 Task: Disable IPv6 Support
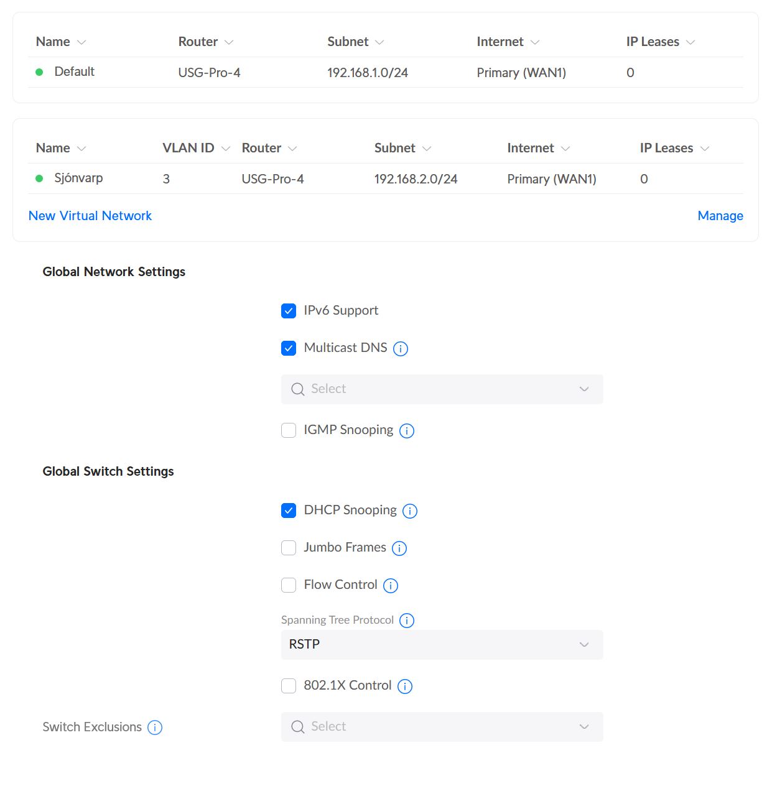click(289, 310)
